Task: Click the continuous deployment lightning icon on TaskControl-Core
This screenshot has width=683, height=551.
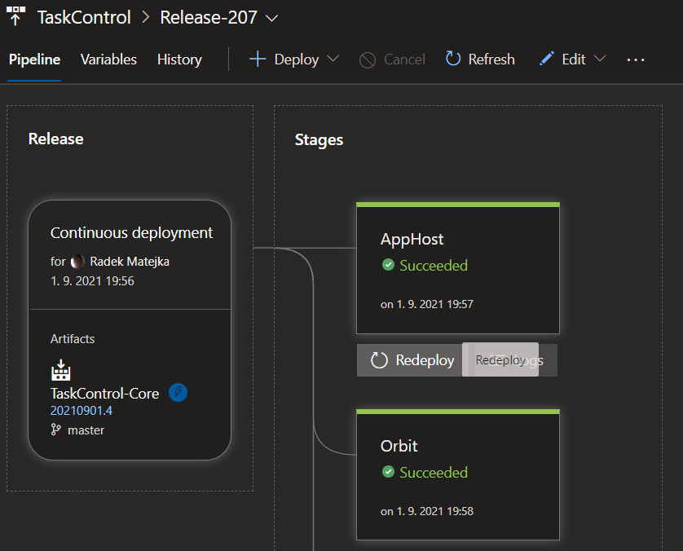Action: 178,392
